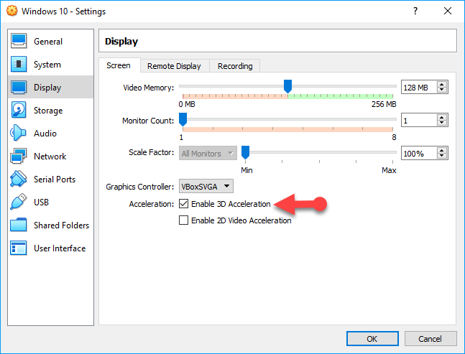Open the User Interface icon
Viewport: 465px width, 354px height.
tap(19, 248)
